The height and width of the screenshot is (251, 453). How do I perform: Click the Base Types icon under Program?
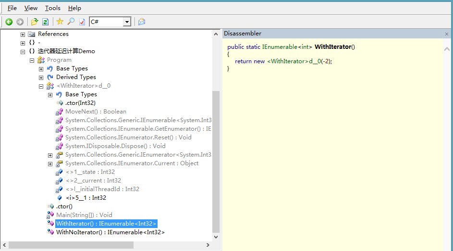pyautogui.click(x=50, y=68)
